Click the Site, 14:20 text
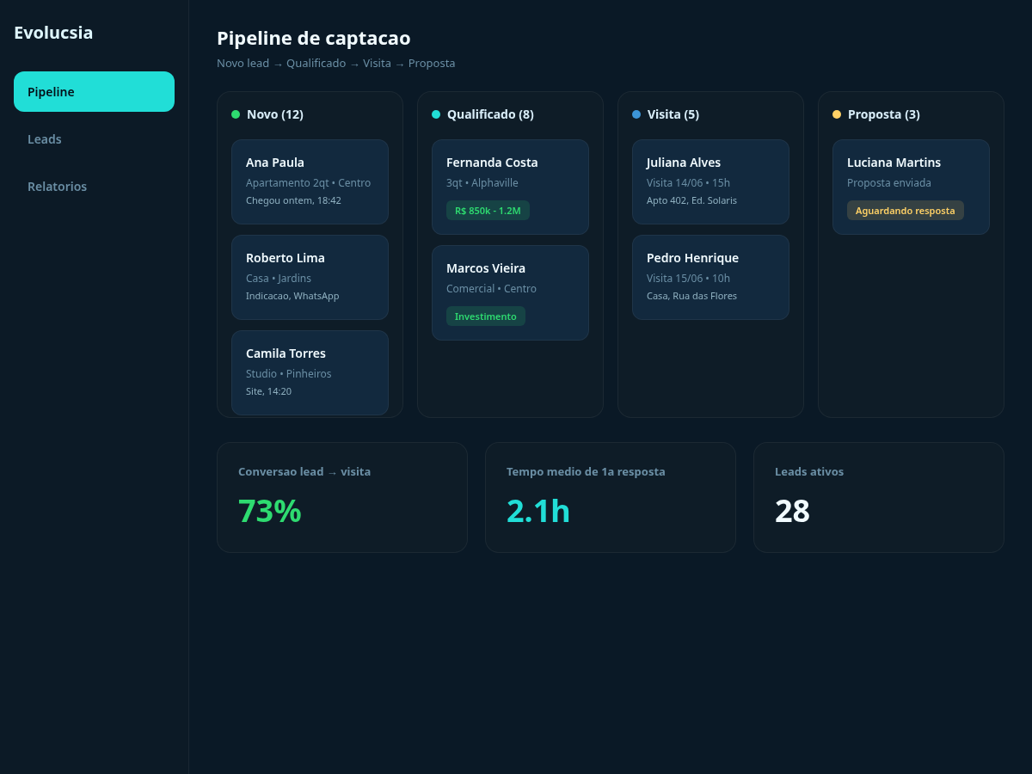The image size is (1032, 774). pyautogui.click(x=268, y=391)
